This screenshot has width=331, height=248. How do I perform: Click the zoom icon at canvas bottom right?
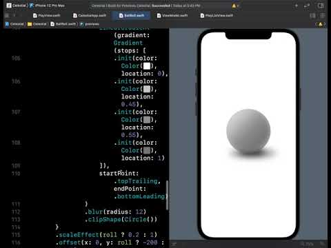[322, 244]
